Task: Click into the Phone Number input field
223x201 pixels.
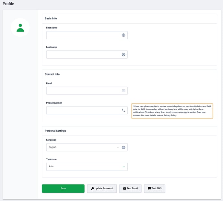Action: click(87, 110)
